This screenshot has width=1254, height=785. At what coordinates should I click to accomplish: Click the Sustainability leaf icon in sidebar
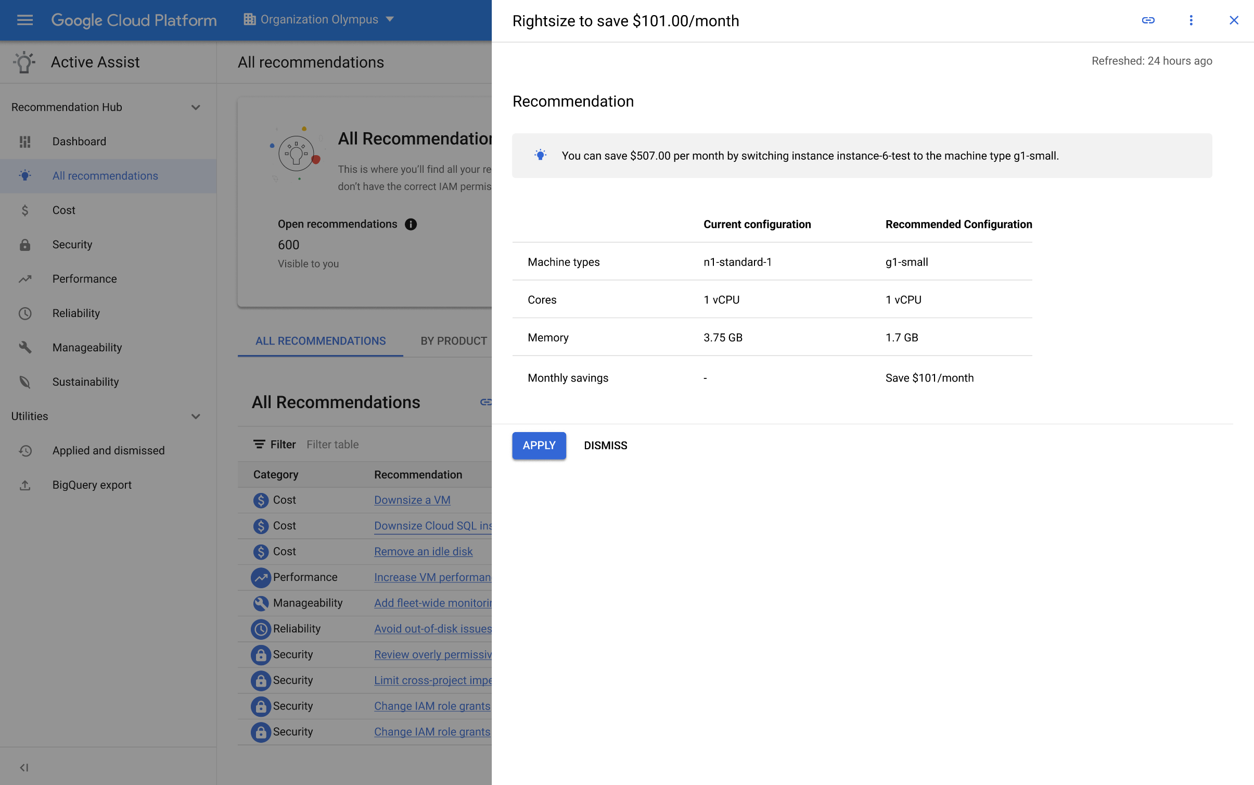24,382
